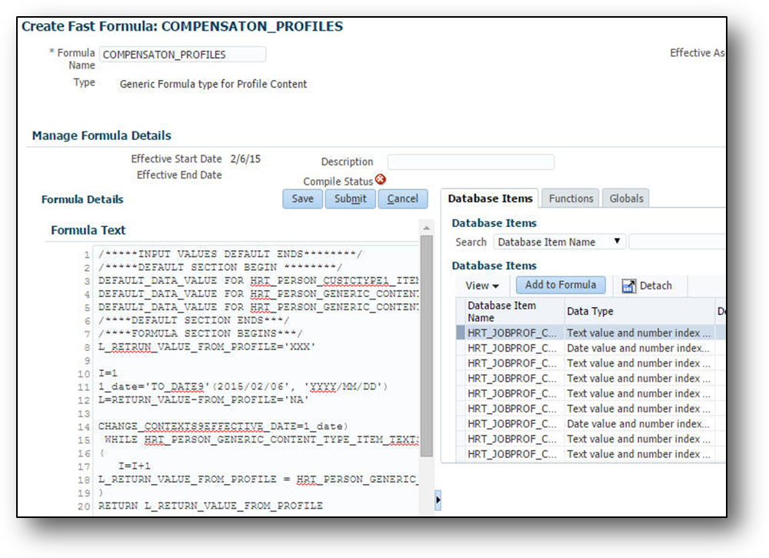Screen dimensions: 769x558
Task: Switch to the Globals tab
Action: 626,199
